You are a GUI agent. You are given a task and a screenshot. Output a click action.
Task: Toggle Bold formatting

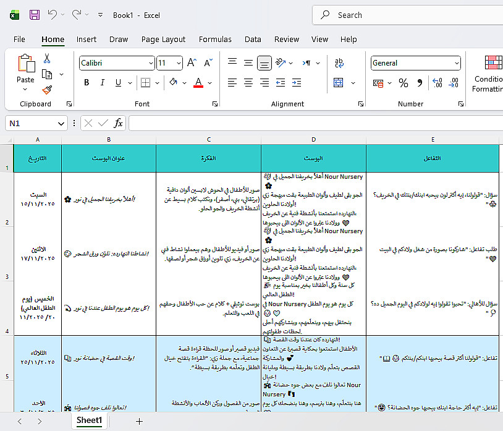pyautogui.click(x=87, y=82)
